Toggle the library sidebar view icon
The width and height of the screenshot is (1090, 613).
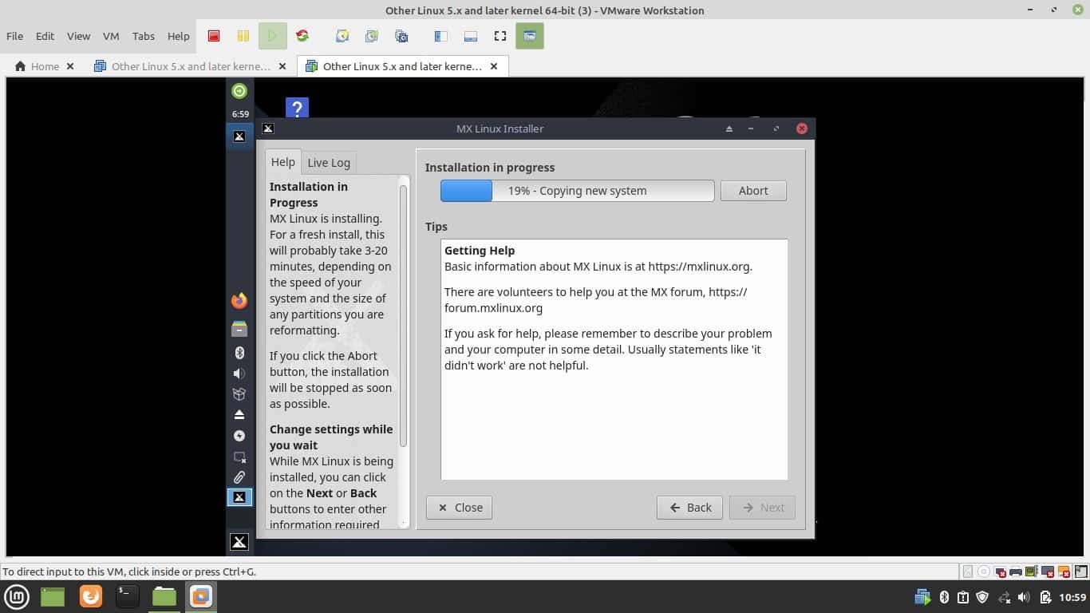pos(440,36)
